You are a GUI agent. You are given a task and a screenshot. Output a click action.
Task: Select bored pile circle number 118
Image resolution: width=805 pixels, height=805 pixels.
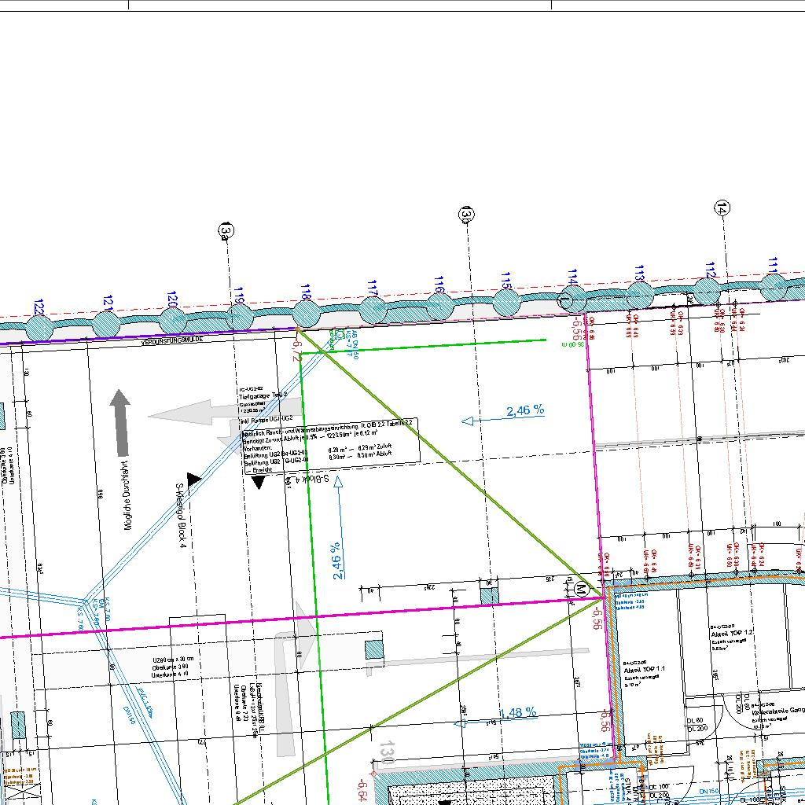[306, 314]
